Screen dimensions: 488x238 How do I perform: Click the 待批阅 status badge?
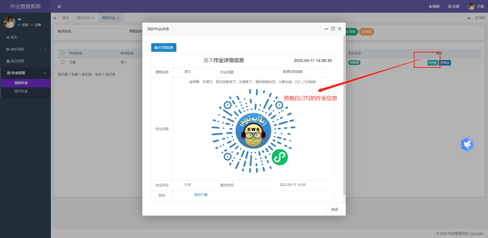click(354, 62)
